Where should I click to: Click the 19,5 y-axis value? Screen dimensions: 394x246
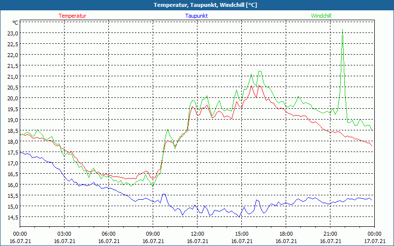tap(13, 109)
